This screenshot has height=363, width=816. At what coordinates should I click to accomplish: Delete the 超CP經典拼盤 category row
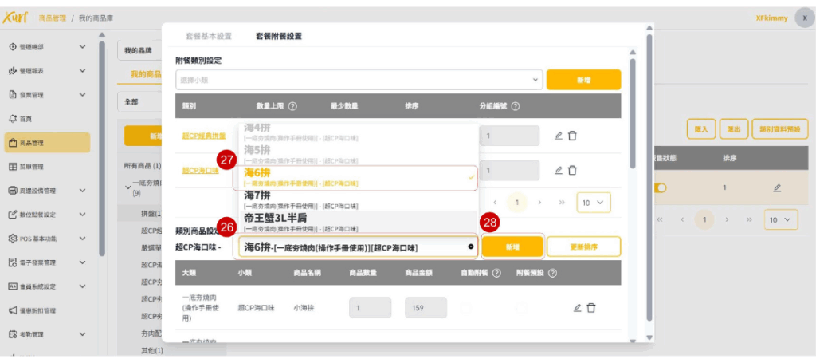pos(572,136)
